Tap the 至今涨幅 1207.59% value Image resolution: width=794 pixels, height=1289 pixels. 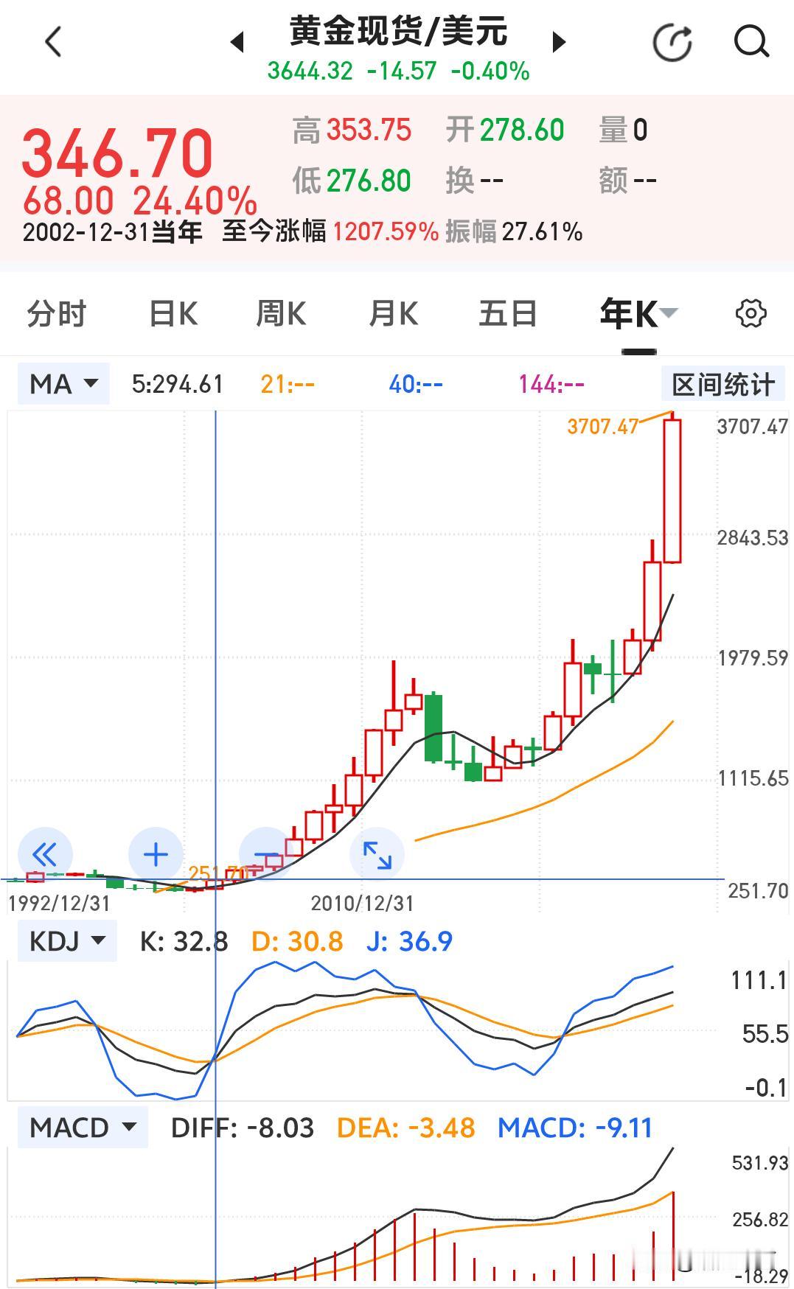[330, 231]
